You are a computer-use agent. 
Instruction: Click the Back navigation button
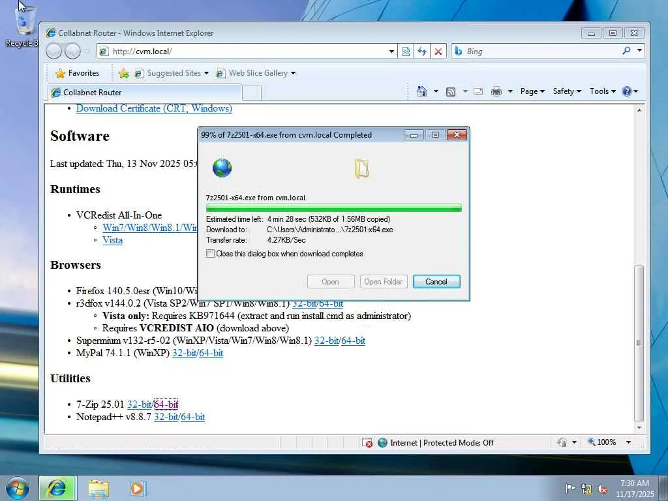pyautogui.click(x=54, y=52)
